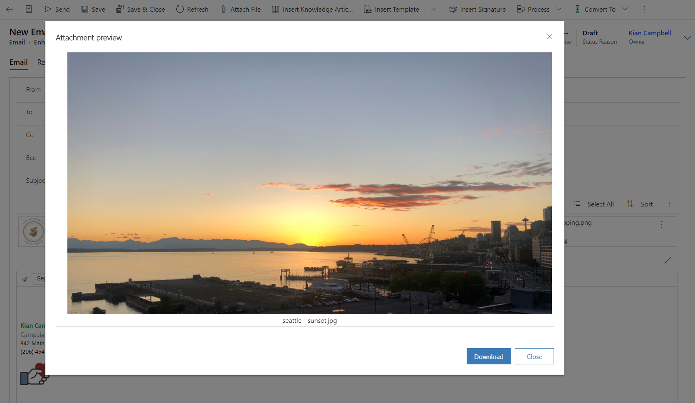Click the Close button in preview dialog
Screen dimensions: 695x403
(534, 356)
